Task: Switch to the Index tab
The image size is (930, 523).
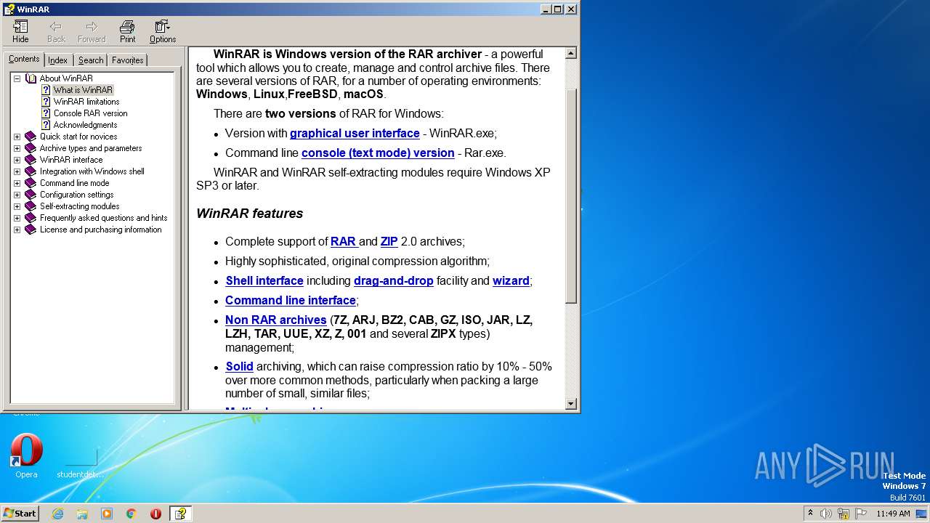Action: [58, 60]
